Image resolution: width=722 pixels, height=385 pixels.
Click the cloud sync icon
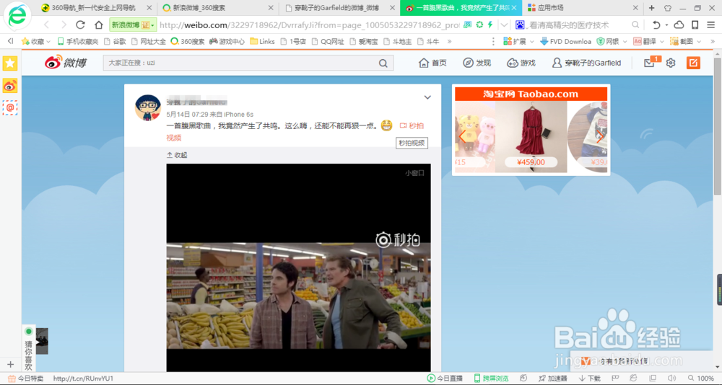click(679, 25)
